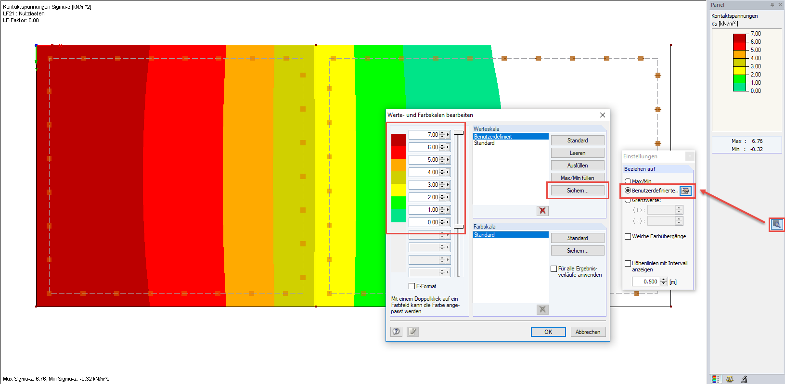Click the Leeren button
This screenshot has height=384, width=785.
tap(578, 153)
